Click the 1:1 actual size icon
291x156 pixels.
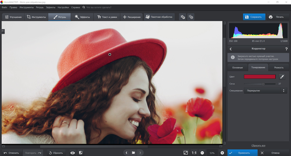(194, 153)
